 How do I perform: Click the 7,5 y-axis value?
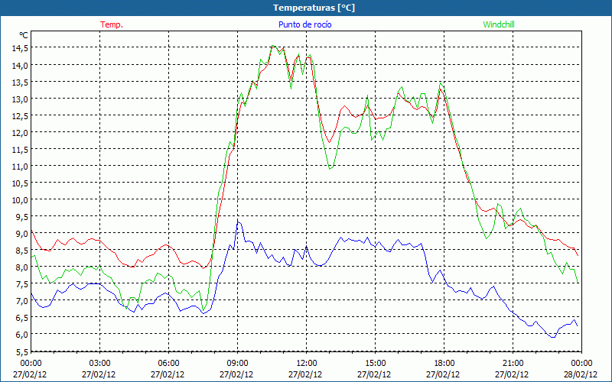(22, 283)
